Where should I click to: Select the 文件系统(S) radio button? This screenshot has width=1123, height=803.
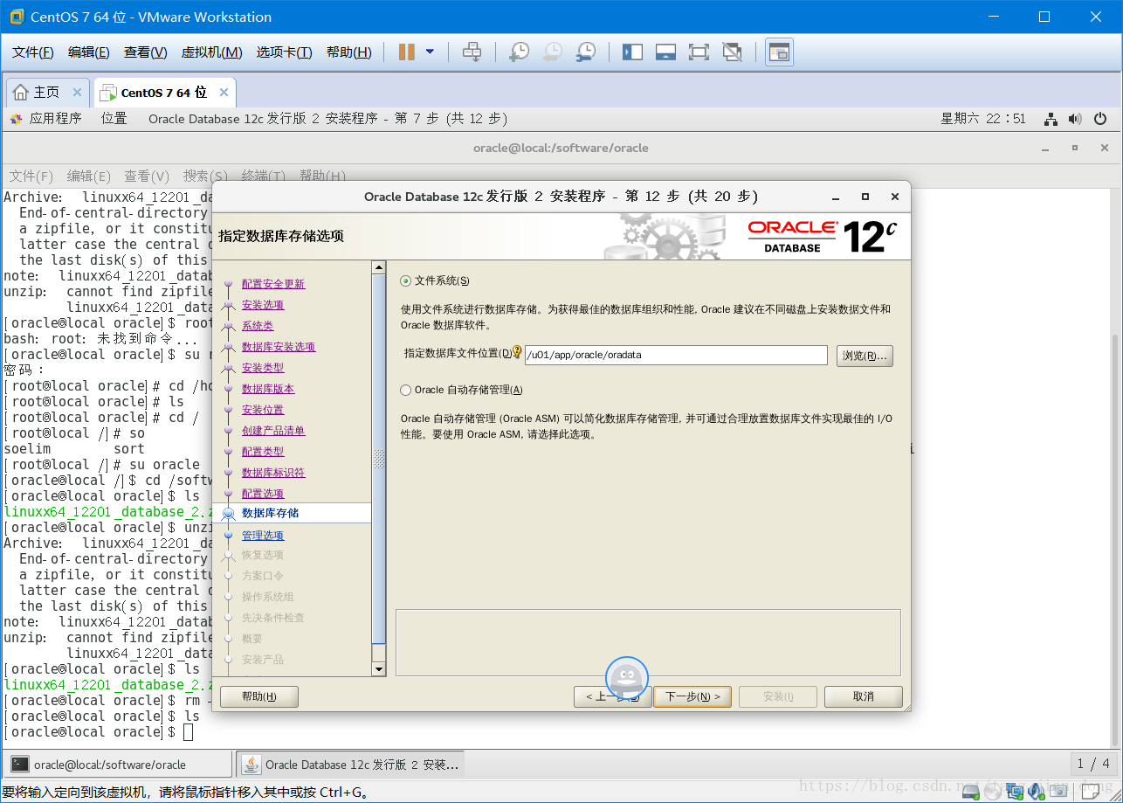[405, 281]
